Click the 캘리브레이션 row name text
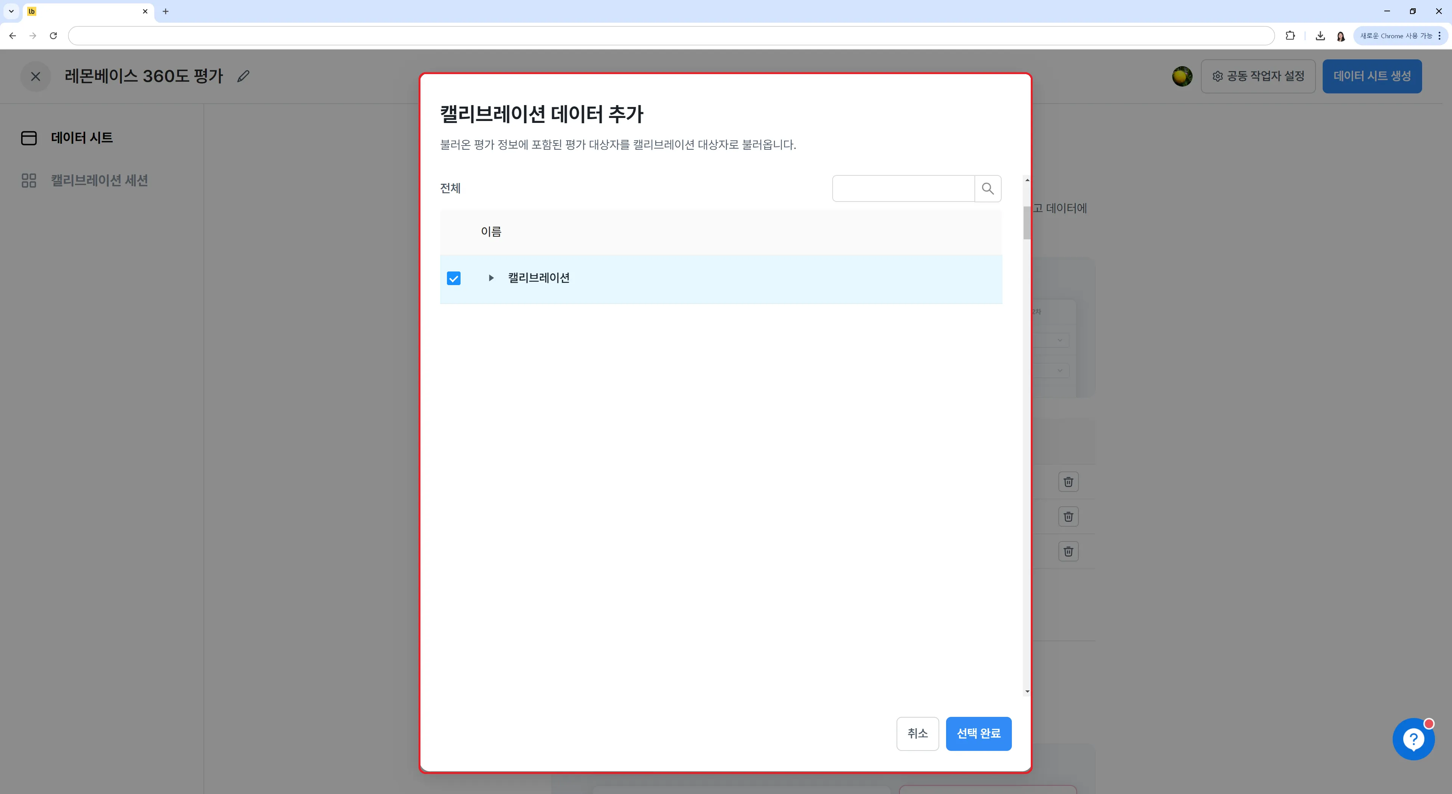 (539, 278)
